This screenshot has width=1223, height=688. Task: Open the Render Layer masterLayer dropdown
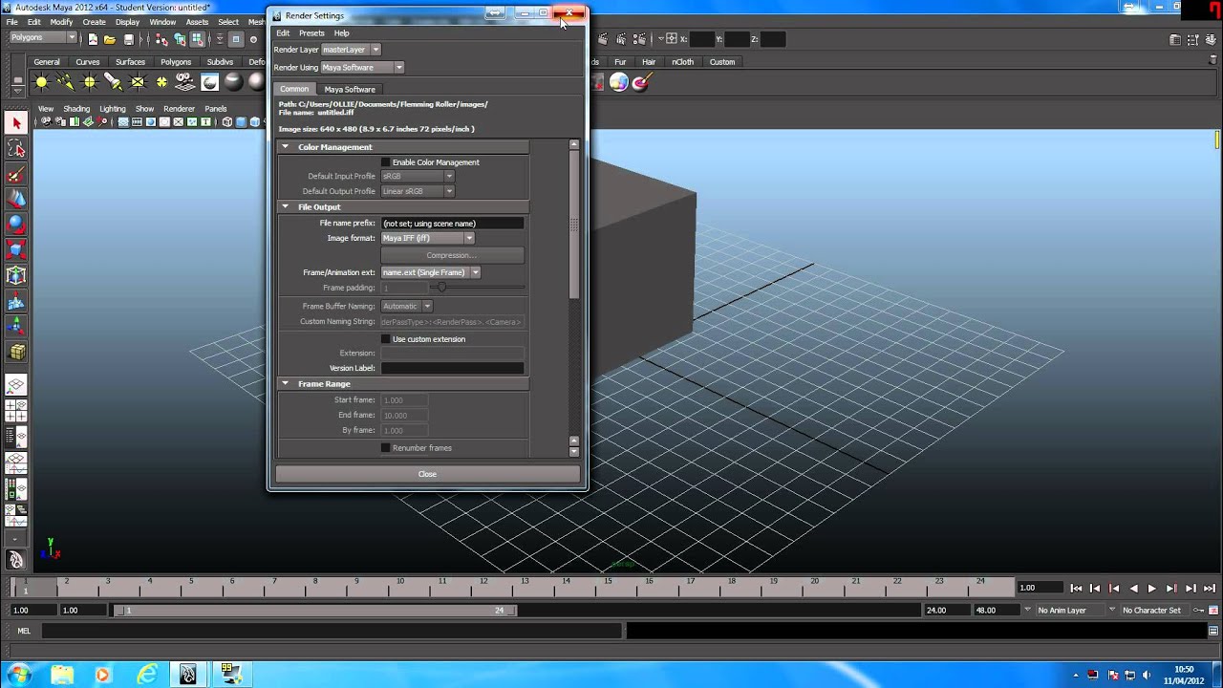[x=351, y=50]
